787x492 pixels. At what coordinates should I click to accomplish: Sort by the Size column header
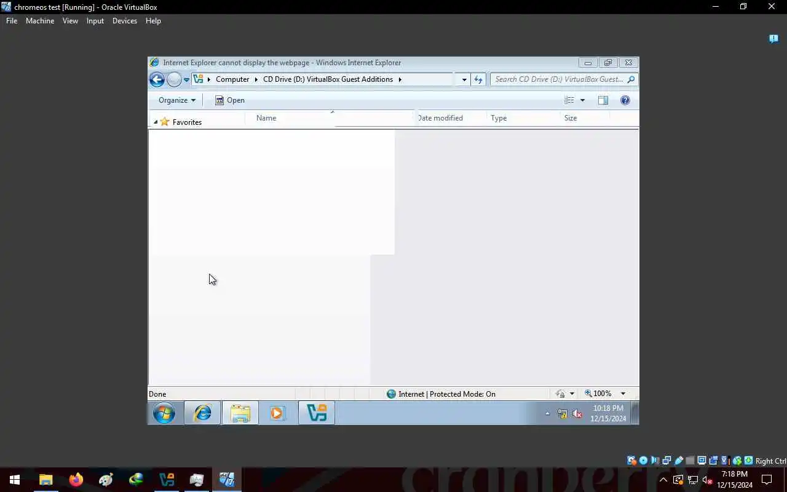tap(571, 118)
